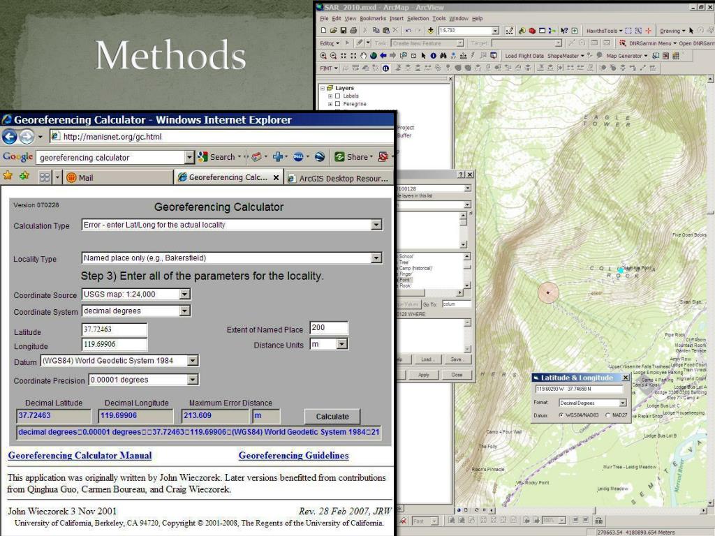Open ArcMap Tools menu

click(x=439, y=19)
